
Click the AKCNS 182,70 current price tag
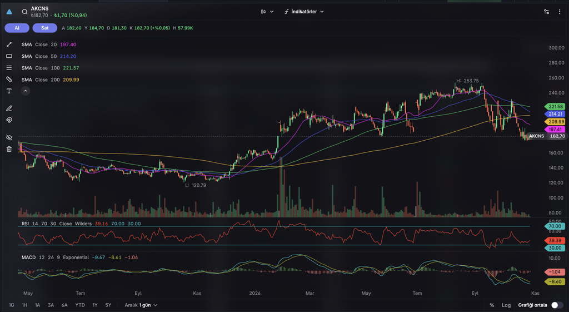[x=546, y=136]
